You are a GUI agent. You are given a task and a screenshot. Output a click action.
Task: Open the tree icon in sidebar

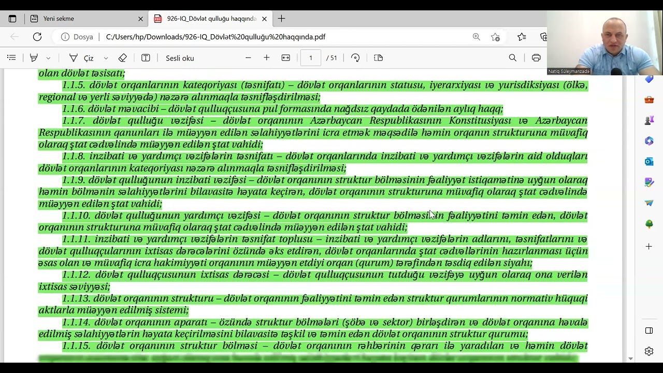(649, 224)
